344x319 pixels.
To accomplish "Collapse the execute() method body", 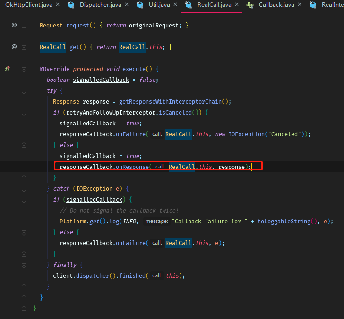I will 24,69.
